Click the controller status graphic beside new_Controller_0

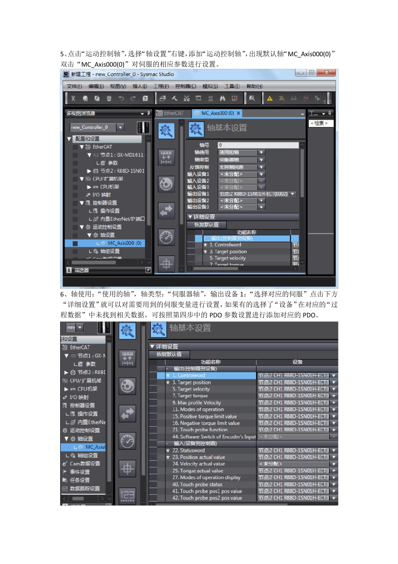[143, 127]
